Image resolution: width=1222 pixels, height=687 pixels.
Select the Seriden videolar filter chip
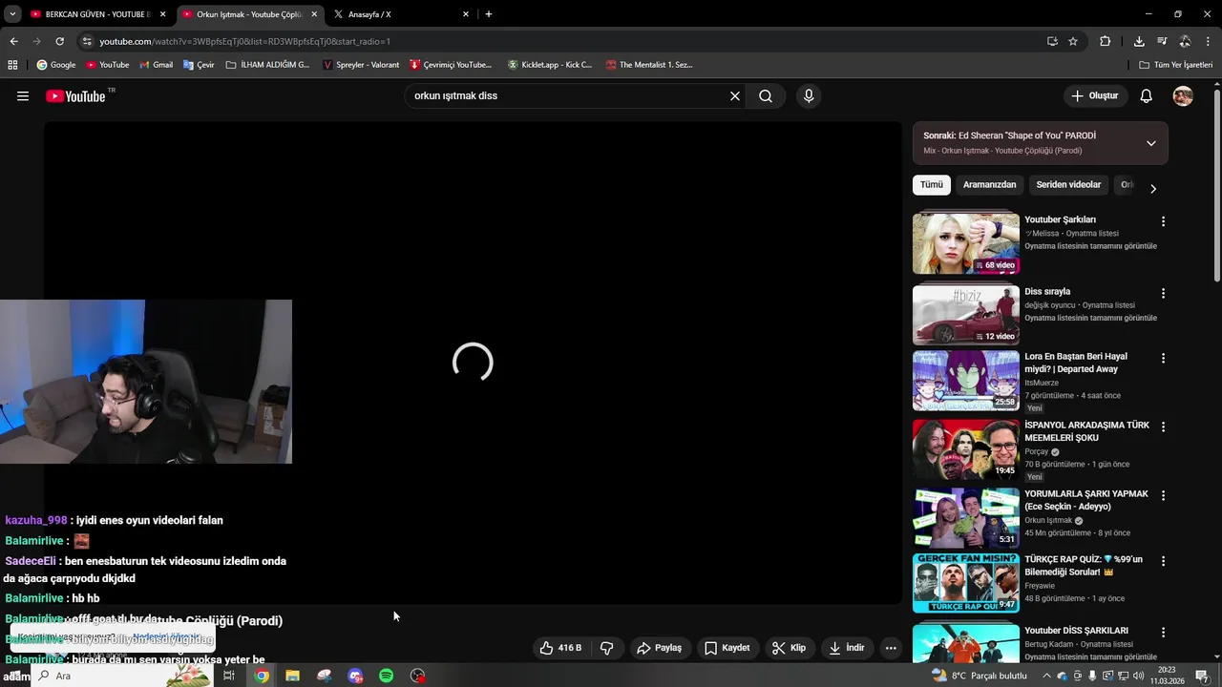pos(1068,184)
